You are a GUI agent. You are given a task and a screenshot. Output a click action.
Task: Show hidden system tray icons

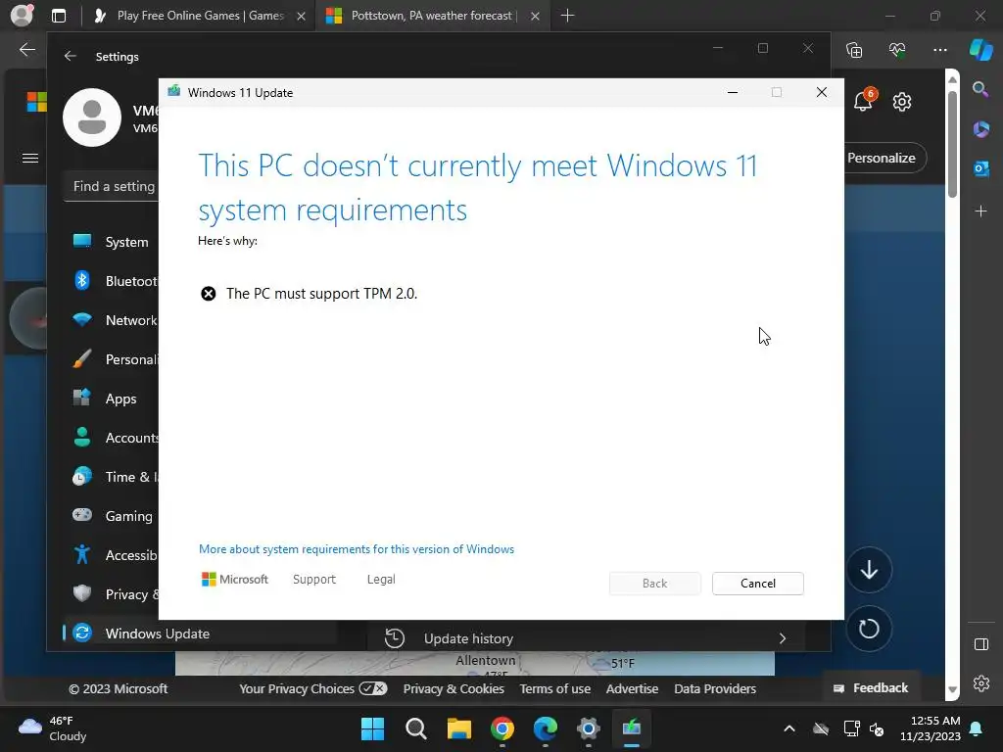pos(789,728)
